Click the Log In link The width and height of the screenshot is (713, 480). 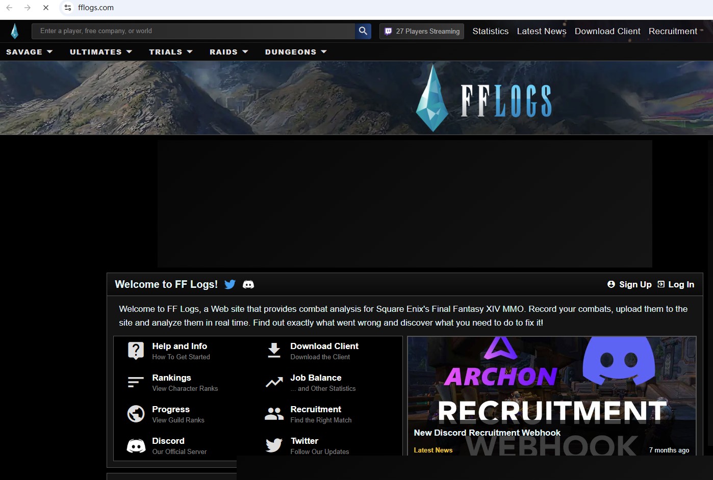[676, 284]
